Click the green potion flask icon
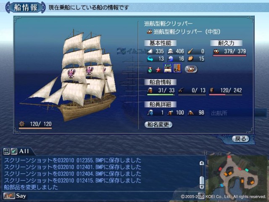The height and width of the screenshot is (202, 269). coord(150,70)
